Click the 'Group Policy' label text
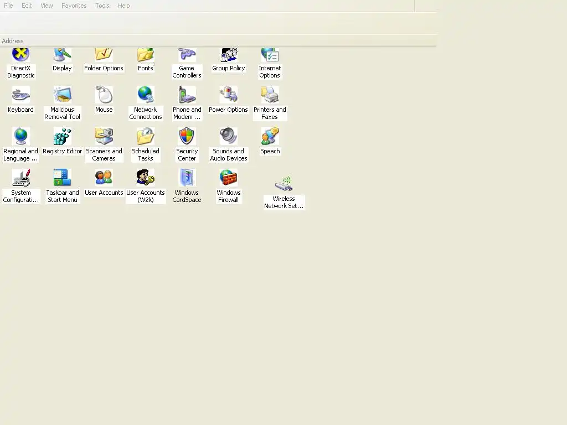Viewport: 567px width, 425px height. coord(229,68)
